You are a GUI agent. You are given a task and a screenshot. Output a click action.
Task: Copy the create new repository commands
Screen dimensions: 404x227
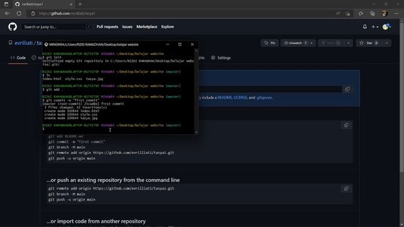(x=347, y=125)
